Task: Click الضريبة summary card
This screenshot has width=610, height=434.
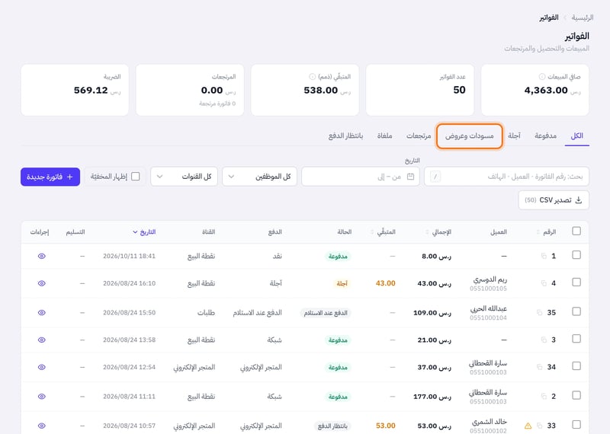Action: 75,90
